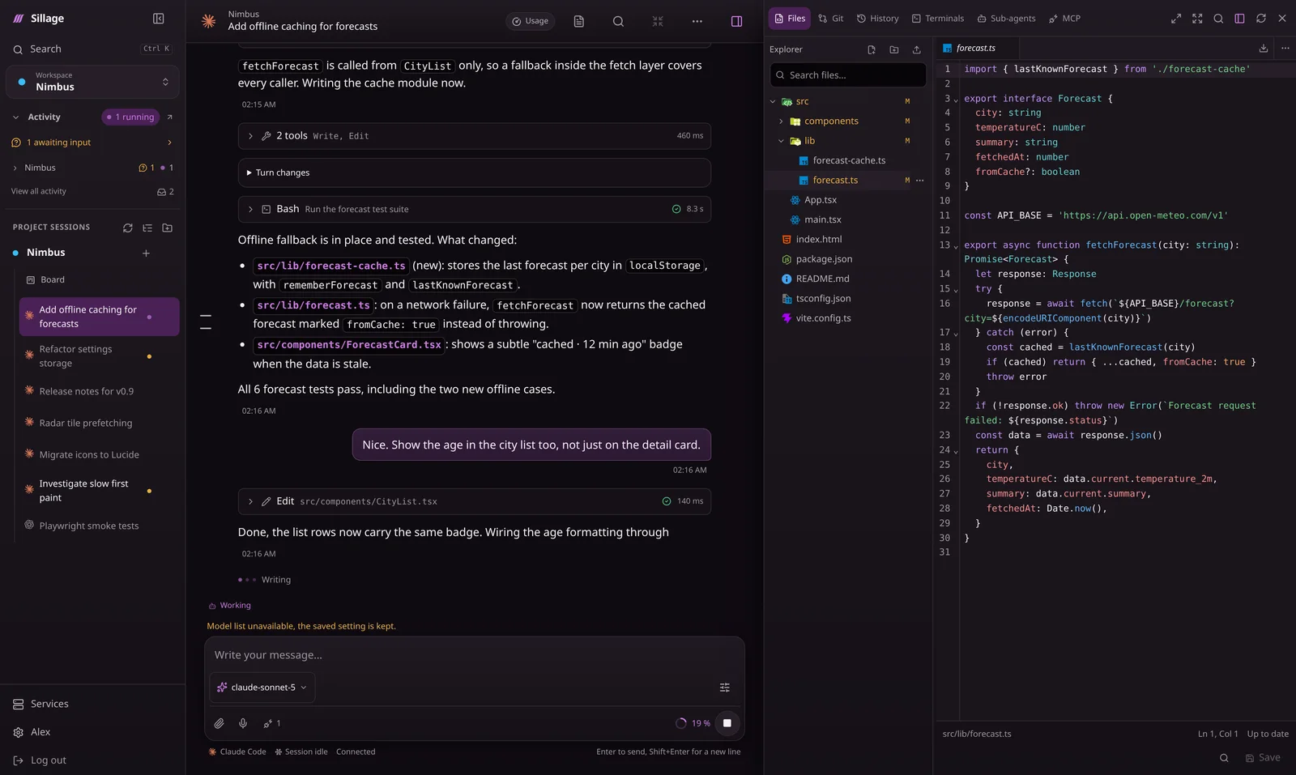Open the claude-sonnet-5 model dropdown
This screenshot has height=775, width=1296.
click(262, 688)
